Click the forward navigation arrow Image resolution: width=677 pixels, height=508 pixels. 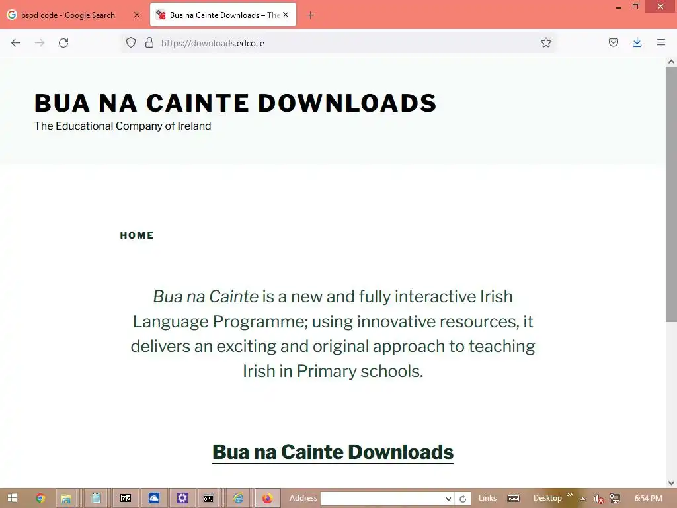(40, 43)
